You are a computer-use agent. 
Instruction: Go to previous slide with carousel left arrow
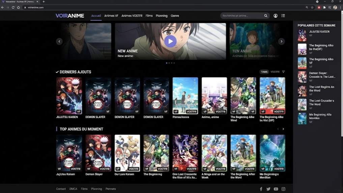[x=59, y=42]
